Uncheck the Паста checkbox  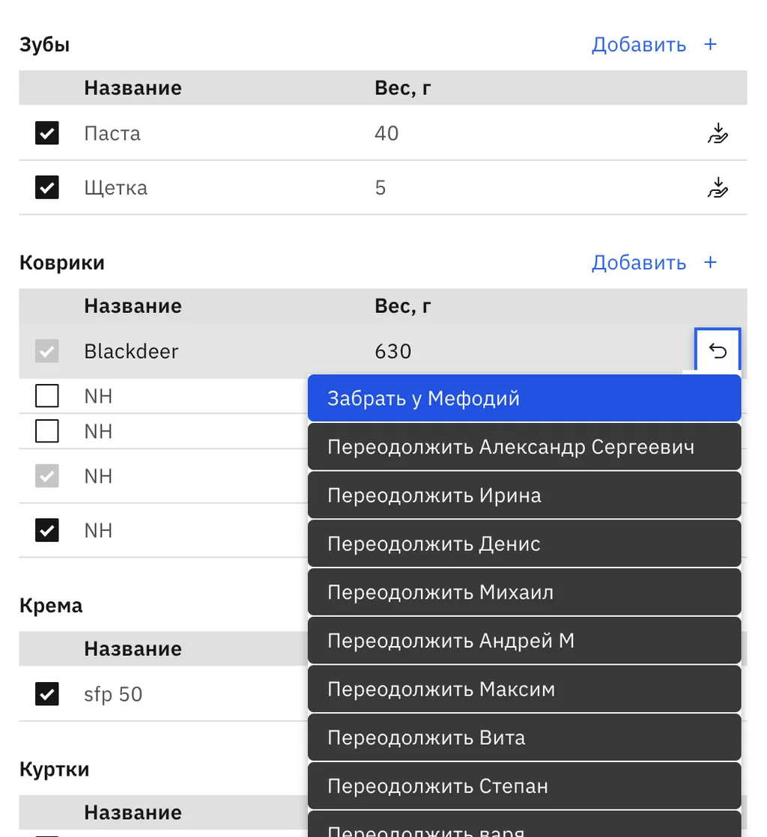(x=47, y=133)
